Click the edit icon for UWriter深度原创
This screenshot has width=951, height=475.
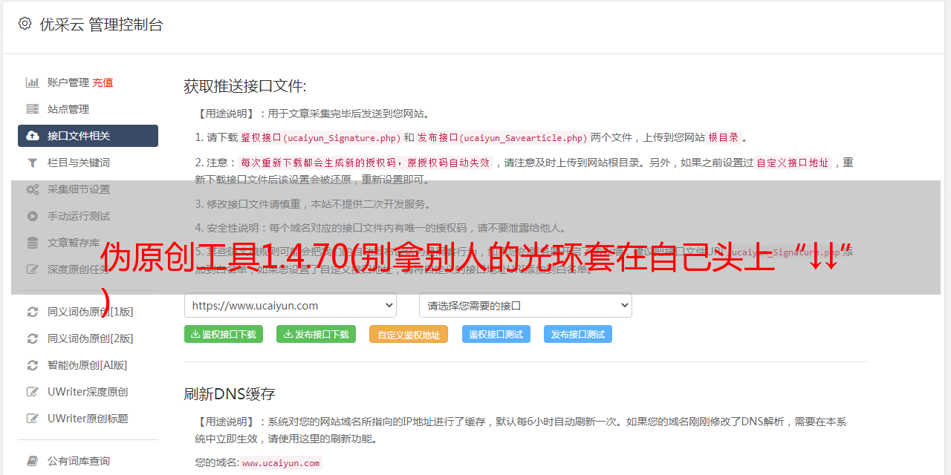[x=33, y=392]
